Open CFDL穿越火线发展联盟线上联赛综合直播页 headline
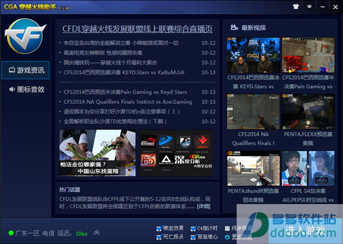The image size is (343, 244). (137, 29)
